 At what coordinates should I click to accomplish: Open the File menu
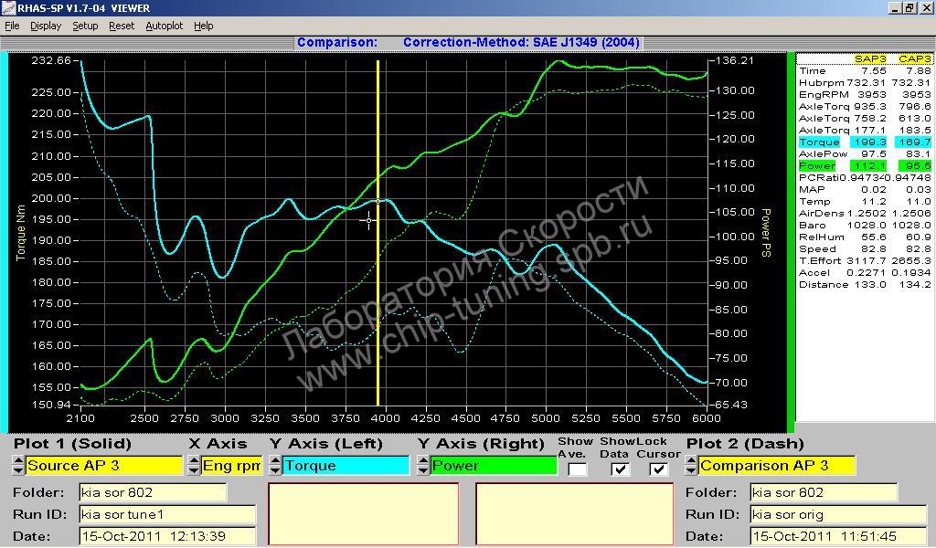[12, 26]
